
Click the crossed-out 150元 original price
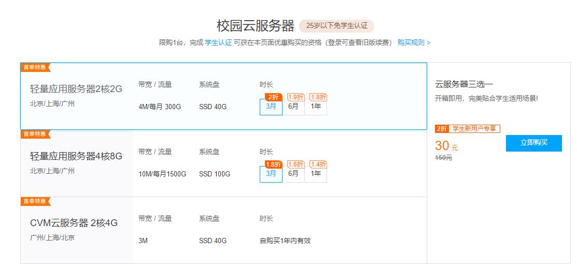443,158
